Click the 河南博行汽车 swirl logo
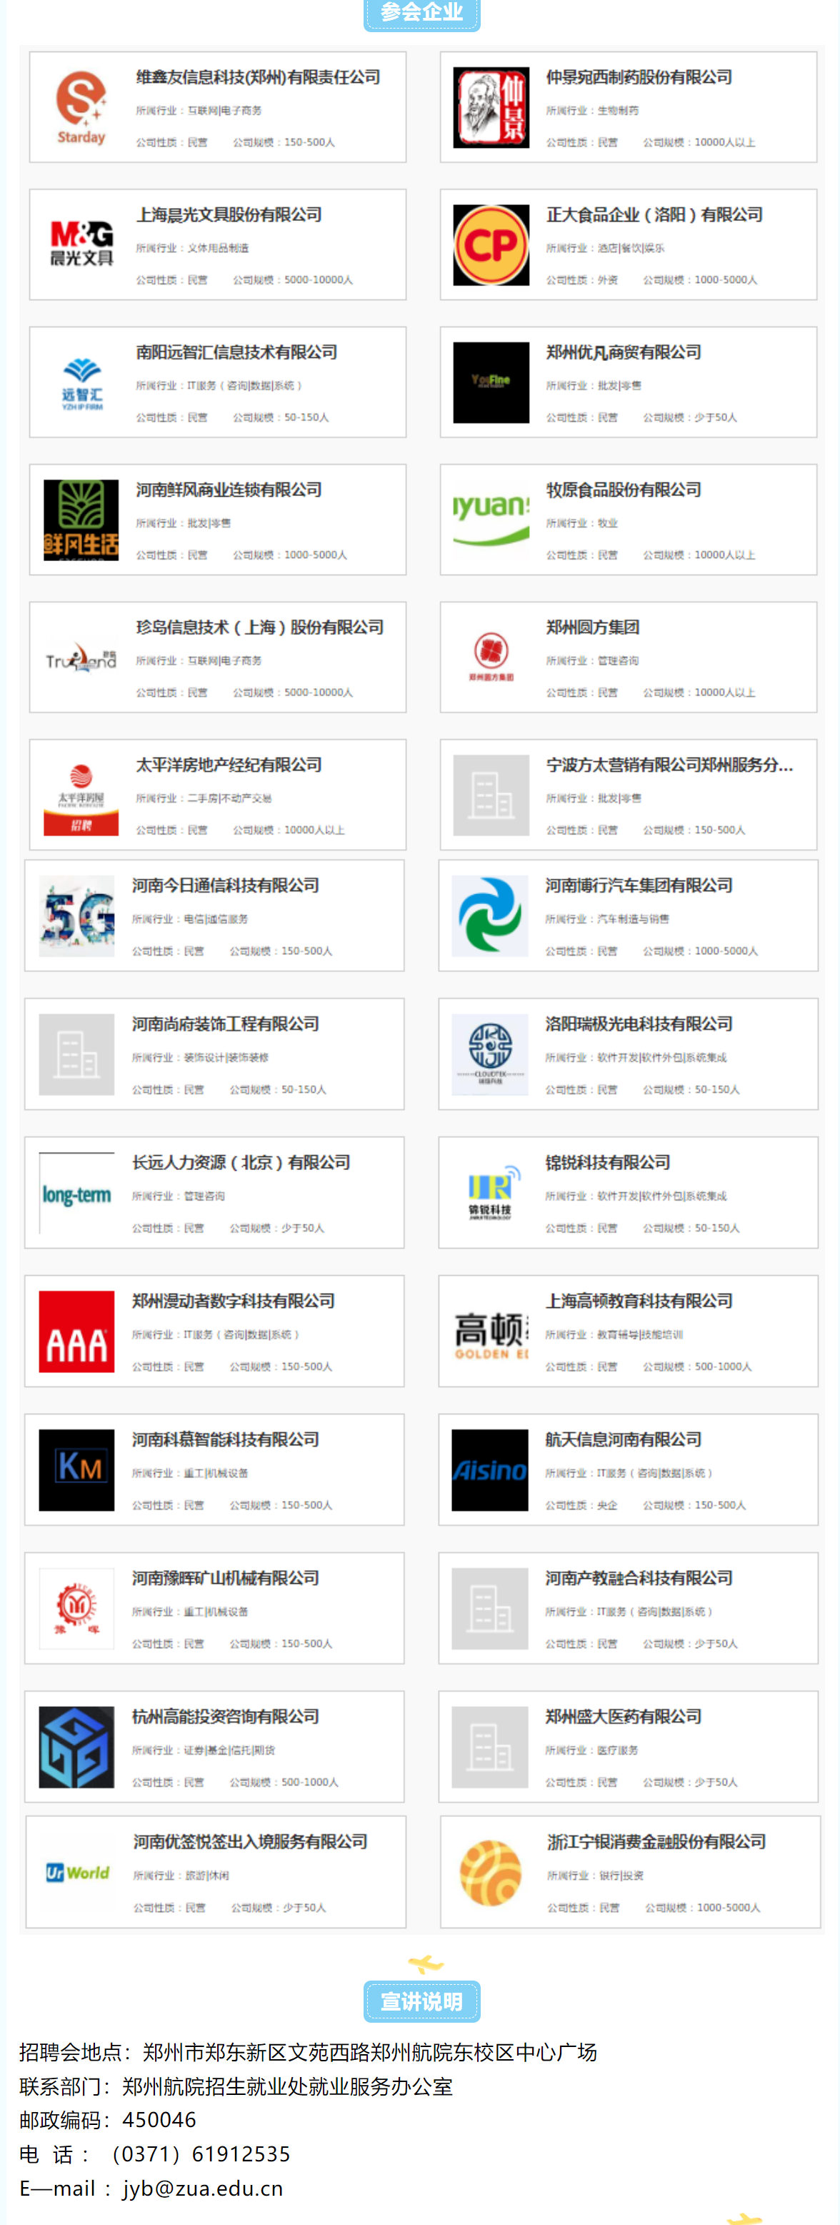 pyautogui.click(x=491, y=916)
